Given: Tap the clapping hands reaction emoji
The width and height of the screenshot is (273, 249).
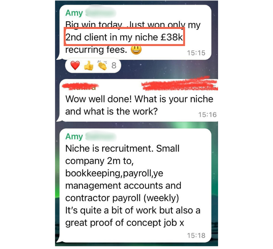Looking at the screenshot, I should (102, 65).
